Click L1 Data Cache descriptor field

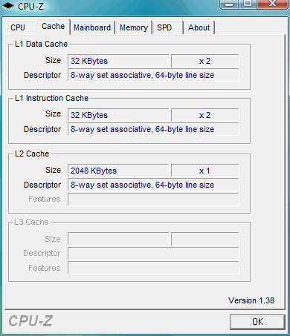point(153,75)
